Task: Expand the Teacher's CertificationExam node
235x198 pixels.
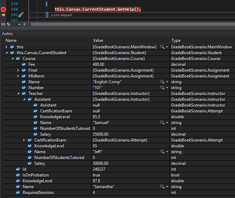Action: click(x=24, y=140)
